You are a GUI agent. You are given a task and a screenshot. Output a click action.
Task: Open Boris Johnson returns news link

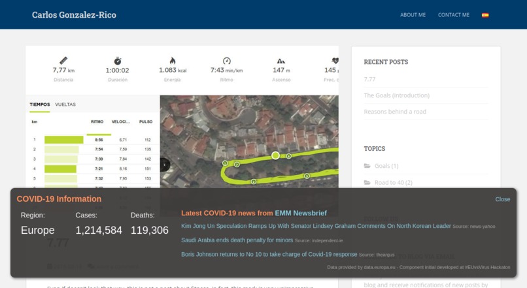coord(269,254)
